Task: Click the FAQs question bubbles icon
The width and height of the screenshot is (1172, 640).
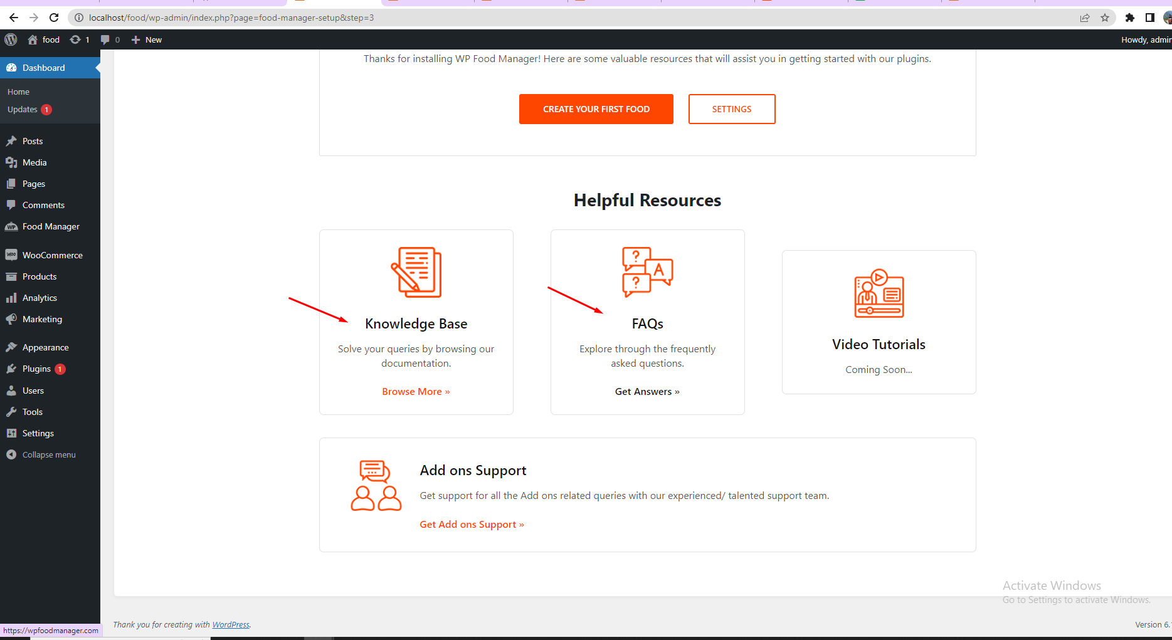Action: click(x=647, y=272)
